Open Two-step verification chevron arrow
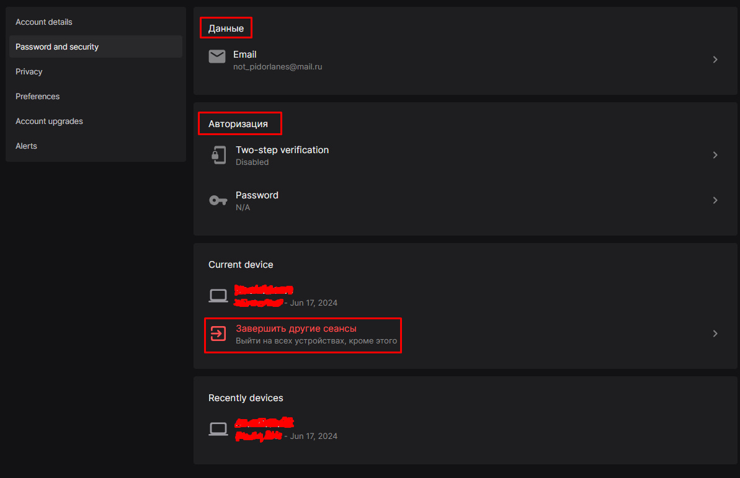 (x=715, y=155)
